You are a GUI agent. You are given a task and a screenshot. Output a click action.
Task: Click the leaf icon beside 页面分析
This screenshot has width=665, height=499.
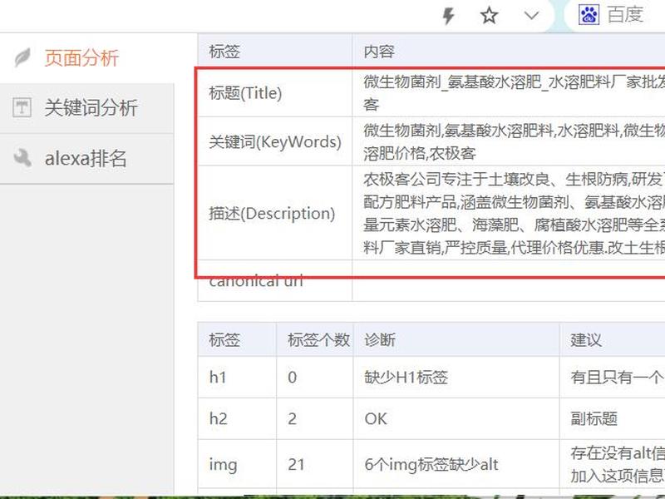(22, 57)
